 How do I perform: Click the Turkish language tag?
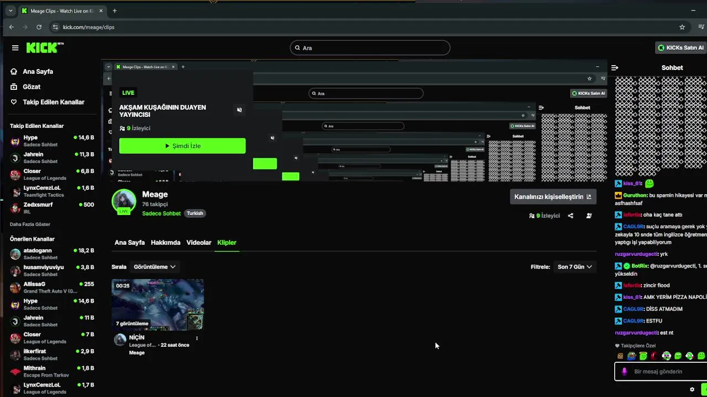tap(194, 213)
